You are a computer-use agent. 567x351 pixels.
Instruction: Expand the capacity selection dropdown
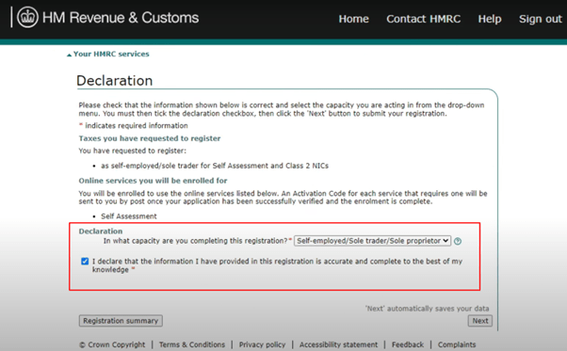(x=372, y=241)
